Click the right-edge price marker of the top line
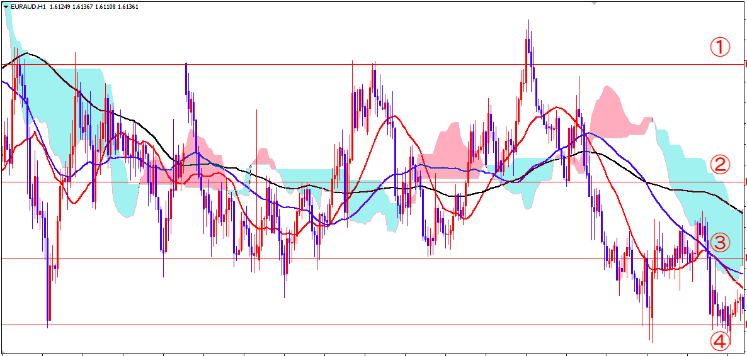 (745, 64)
